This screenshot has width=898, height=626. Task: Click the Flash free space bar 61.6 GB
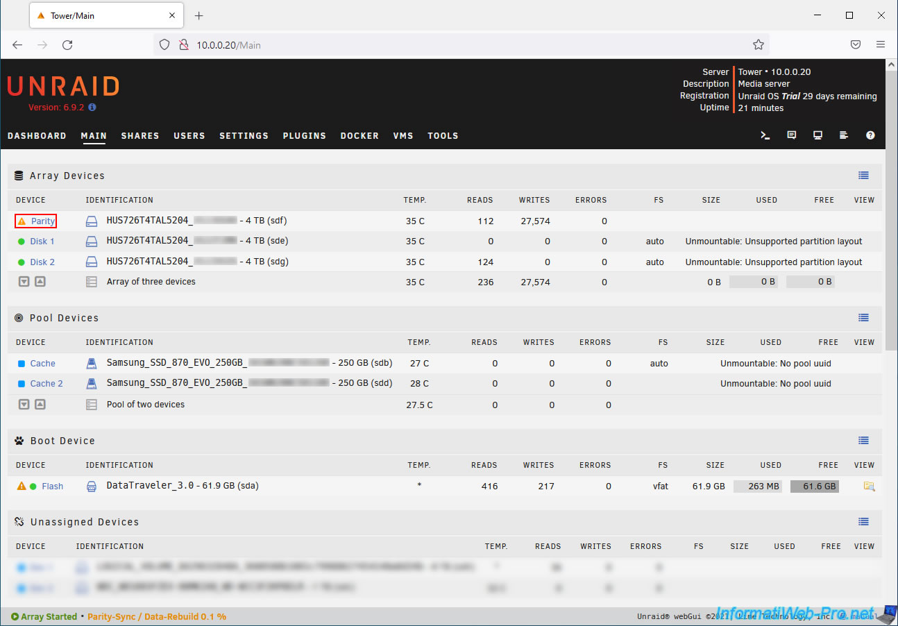tap(814, 487)
